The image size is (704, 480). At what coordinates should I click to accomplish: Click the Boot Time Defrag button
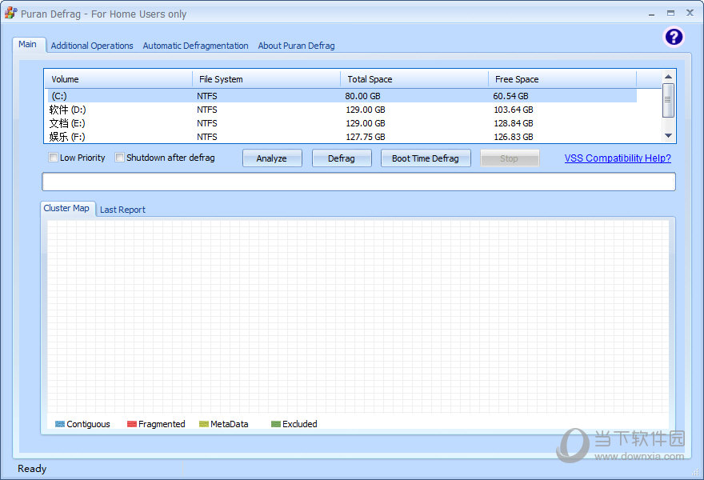(x=426, y=158)
